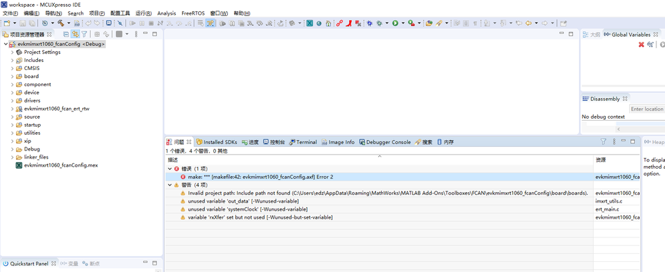
Task: Click the instruction stepping mode icon
Action: 211,23
